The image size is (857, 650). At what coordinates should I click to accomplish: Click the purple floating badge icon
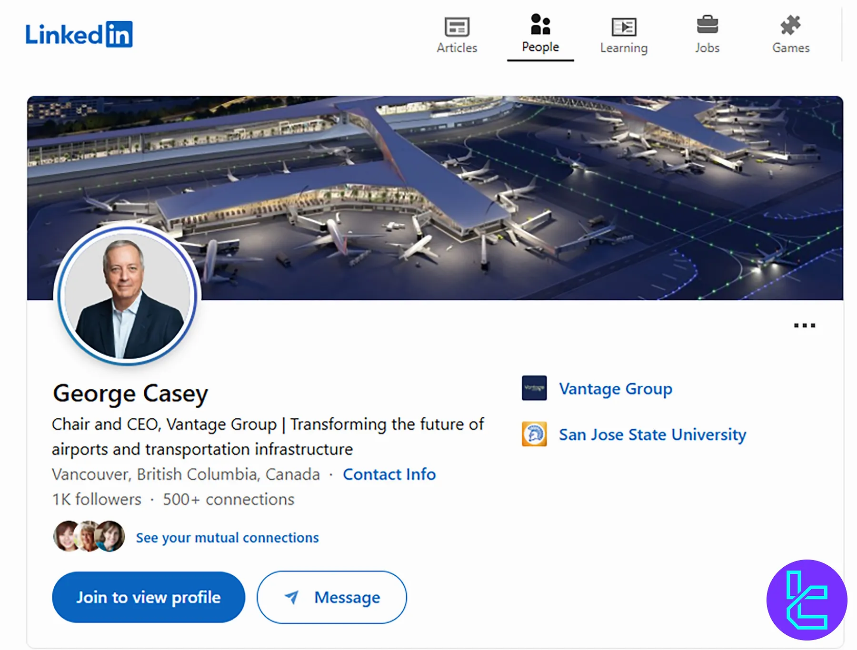807,600
